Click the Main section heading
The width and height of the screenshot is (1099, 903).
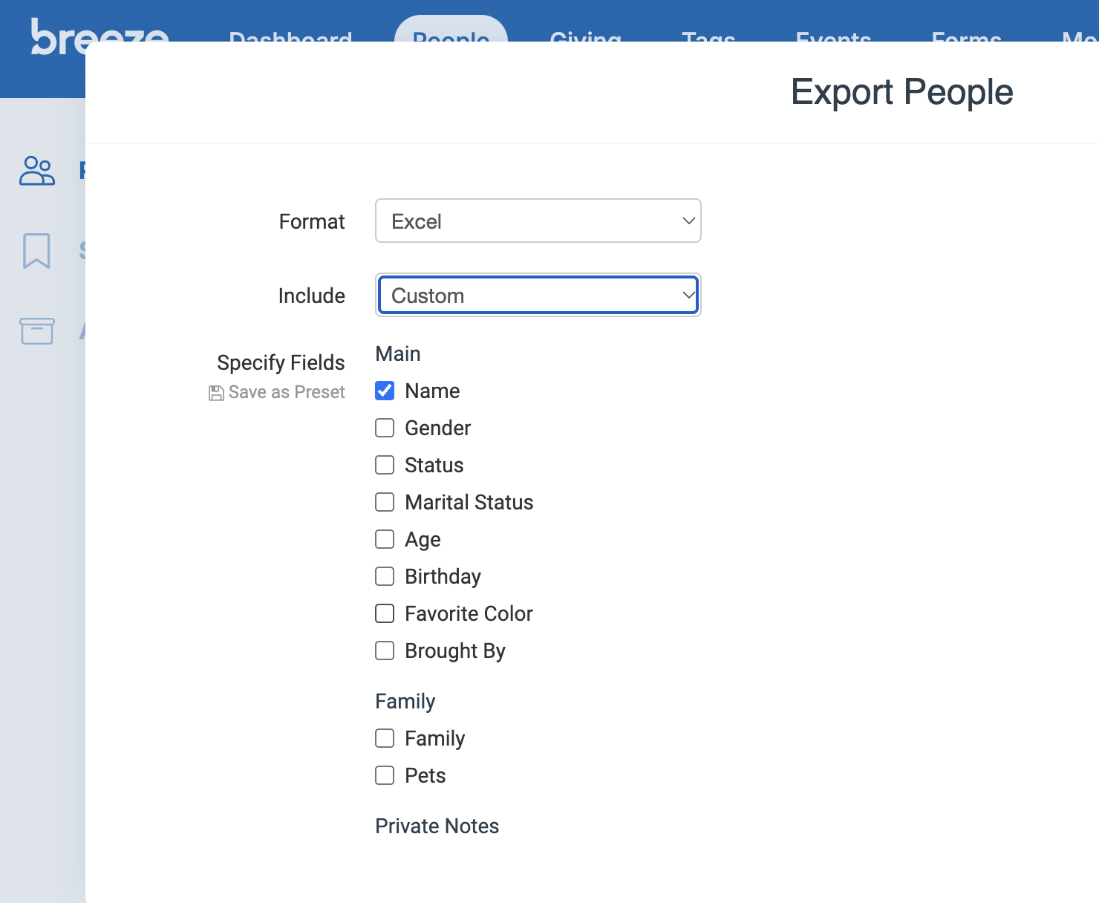[398, 353]
